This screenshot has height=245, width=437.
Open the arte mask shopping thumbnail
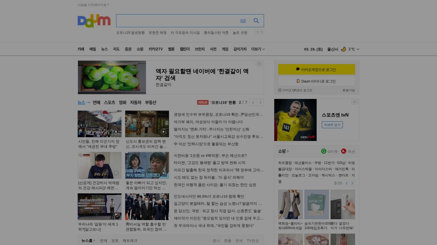pyautogui.click(x=317, y=204)
